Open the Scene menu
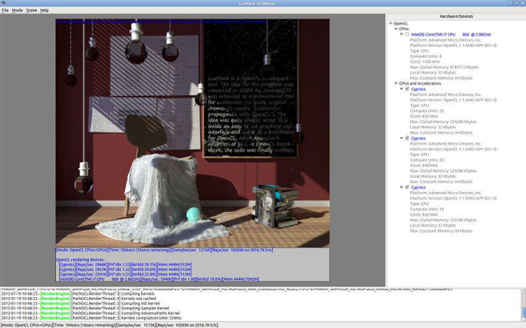The height and width of the screenshot is (328, 526). tap(32, 10)
